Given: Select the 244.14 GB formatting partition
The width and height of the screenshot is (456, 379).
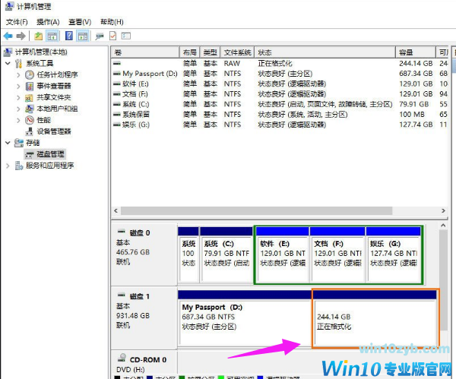Looking at the screenshot, I should pos(374,319).
